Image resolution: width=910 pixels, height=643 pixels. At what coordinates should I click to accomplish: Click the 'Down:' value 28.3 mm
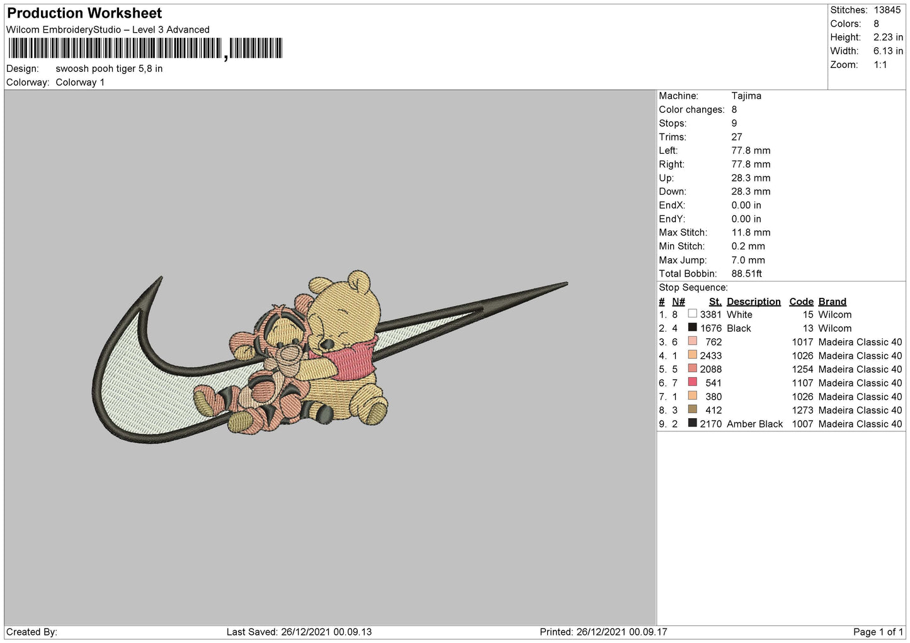click(x=751, y=191)
